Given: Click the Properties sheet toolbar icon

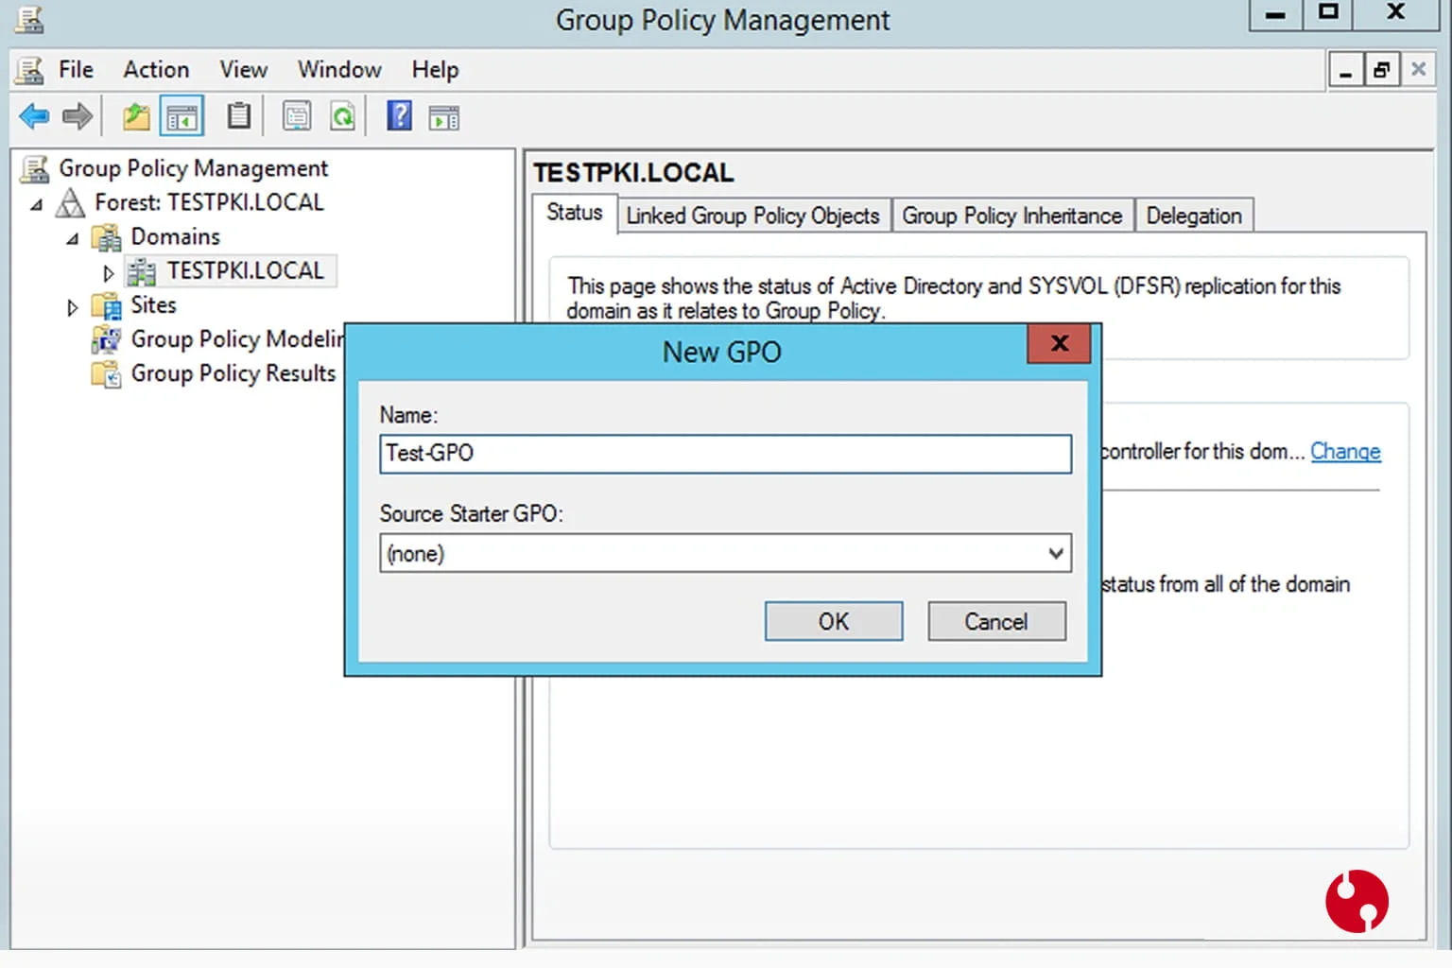Looking at the screenshot, I should [x=297, y=117].
